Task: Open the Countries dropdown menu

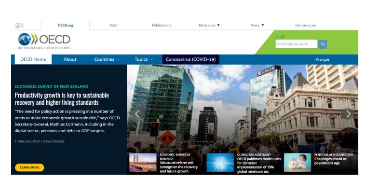Action: (x=107, y=59)
